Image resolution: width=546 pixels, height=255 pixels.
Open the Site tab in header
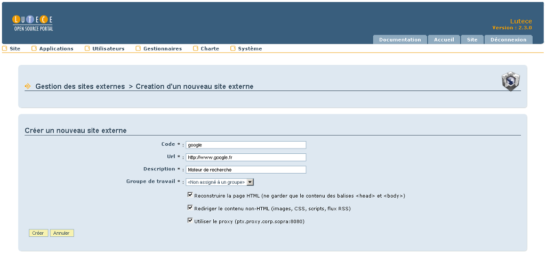tap(472, 39)
